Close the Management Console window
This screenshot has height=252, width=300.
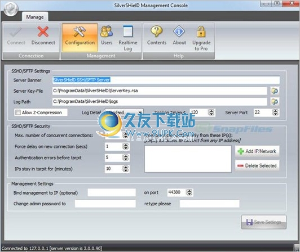(x=291, y=3)
